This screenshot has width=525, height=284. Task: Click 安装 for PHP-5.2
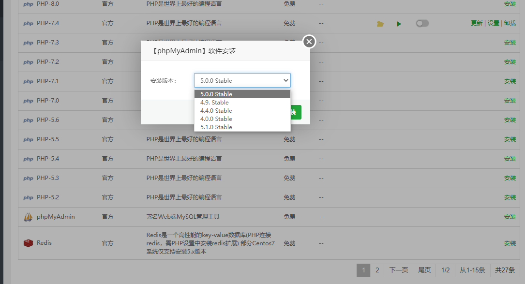[510, 197]
